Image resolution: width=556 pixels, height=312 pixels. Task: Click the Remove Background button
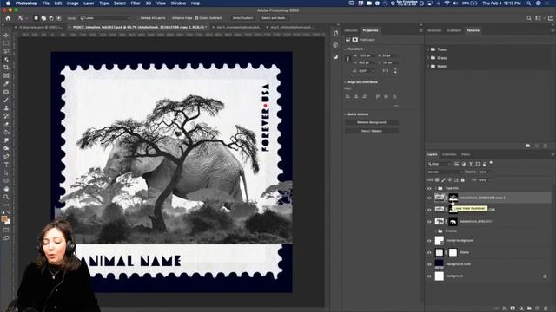pyautogui.click(x=372, y=122)
